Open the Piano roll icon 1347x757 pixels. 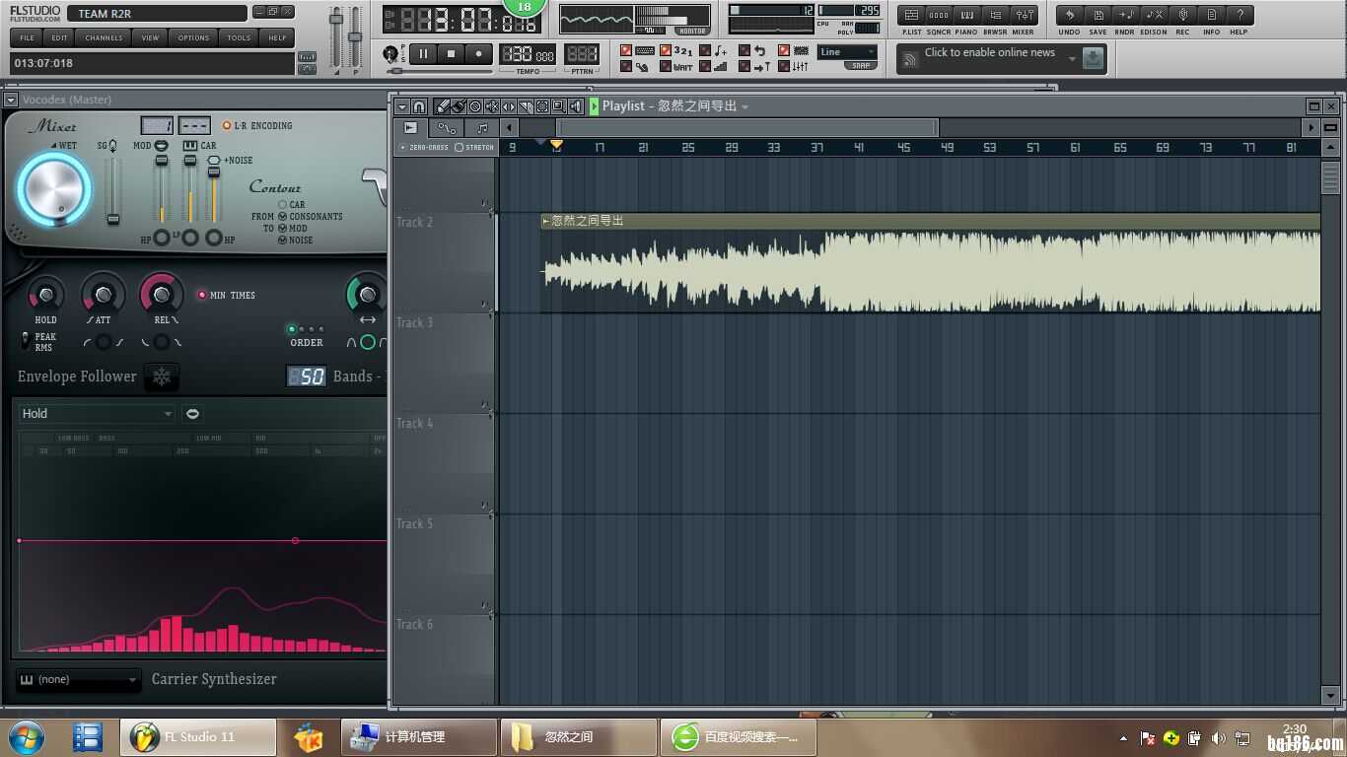(966, 15)
